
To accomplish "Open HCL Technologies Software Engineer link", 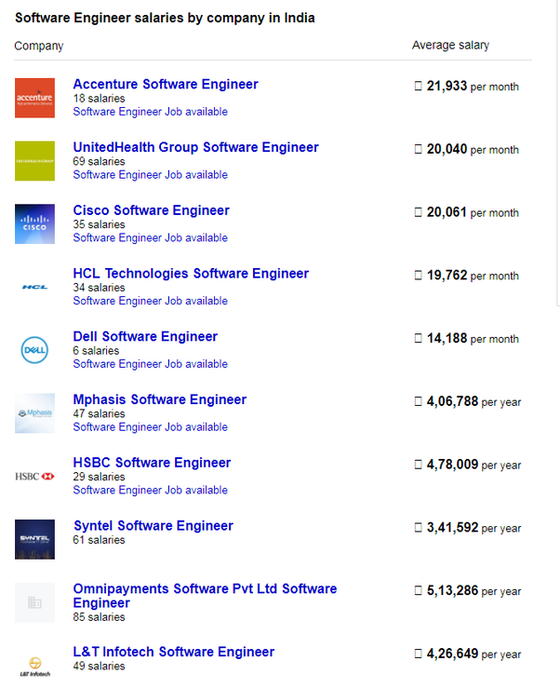I will pyautogui.click(x=191, y=274).
